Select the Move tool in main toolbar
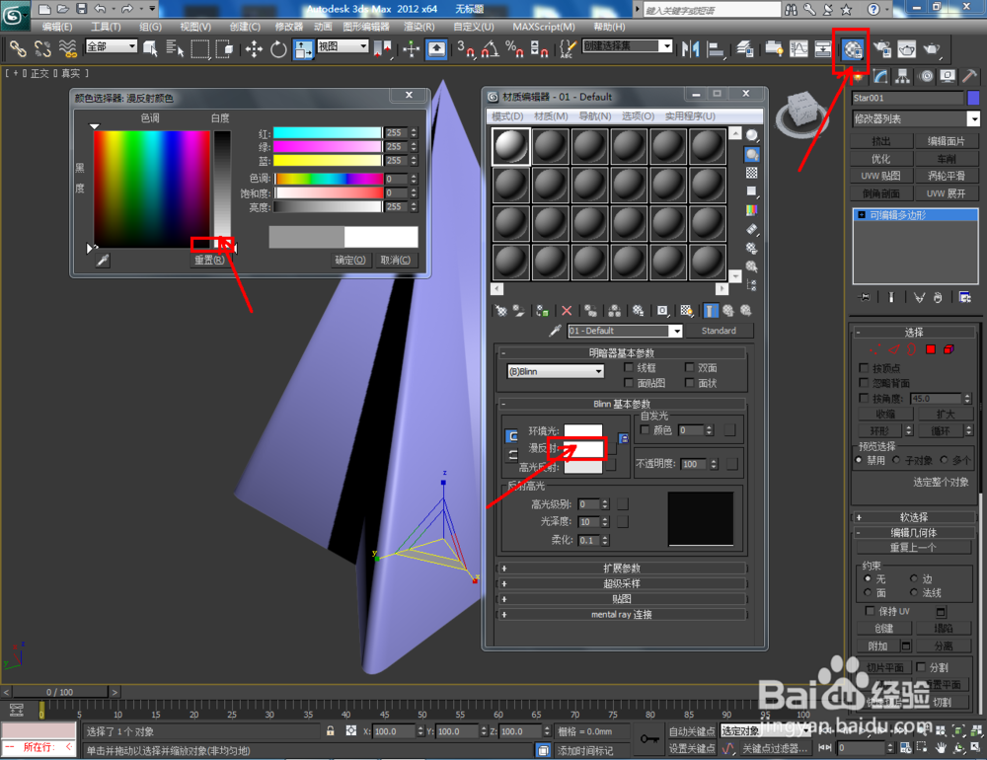This screenshot has height=760, width=987. [255, 49]
